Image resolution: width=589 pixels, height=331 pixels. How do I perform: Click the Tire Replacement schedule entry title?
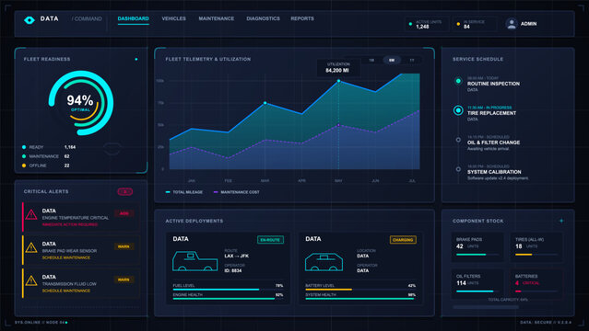pos(491,113)
